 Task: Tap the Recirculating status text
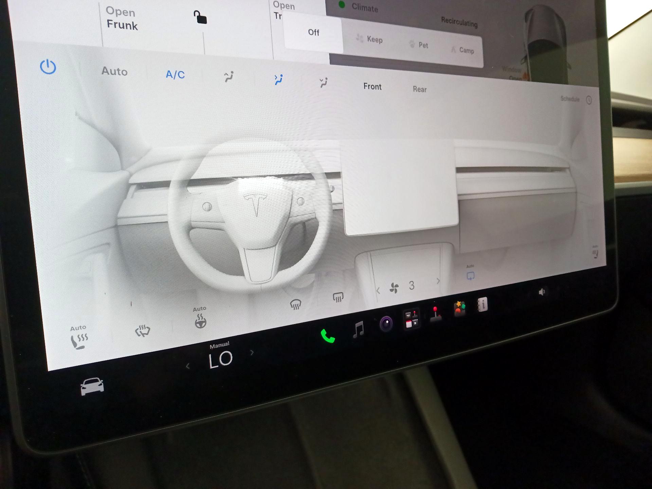tap(459, 22)
